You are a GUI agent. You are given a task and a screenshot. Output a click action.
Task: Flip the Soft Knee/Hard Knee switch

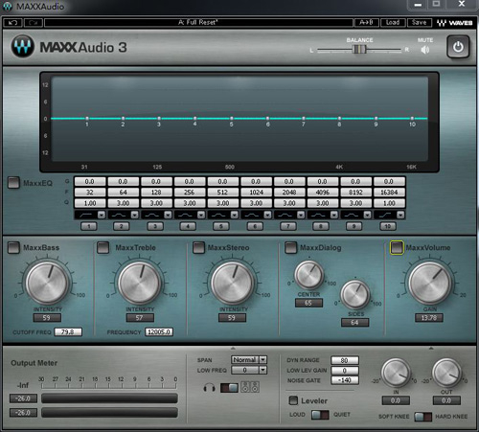(422, 417)
